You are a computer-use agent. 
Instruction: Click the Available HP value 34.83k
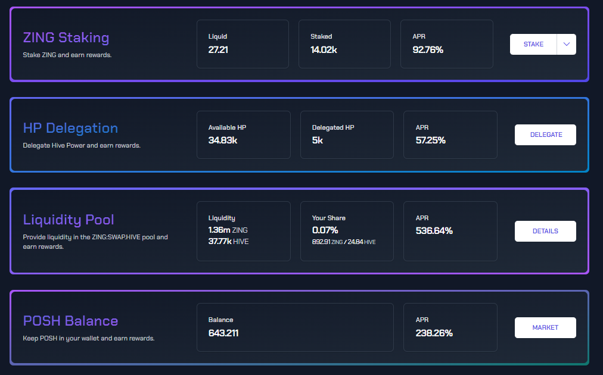coord(223,140)
